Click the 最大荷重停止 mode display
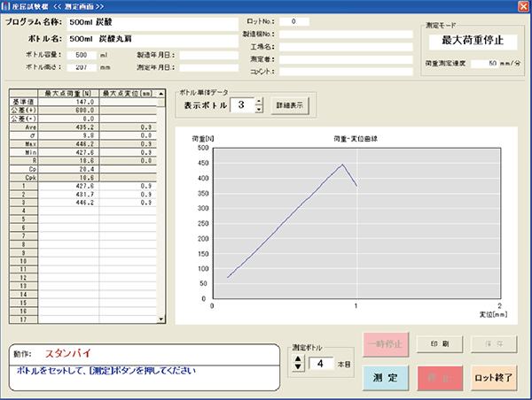Screen dimensions: 532x400 click(x=473, y=42)
